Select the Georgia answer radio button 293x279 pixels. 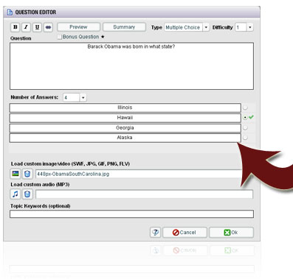click(245, 127)
